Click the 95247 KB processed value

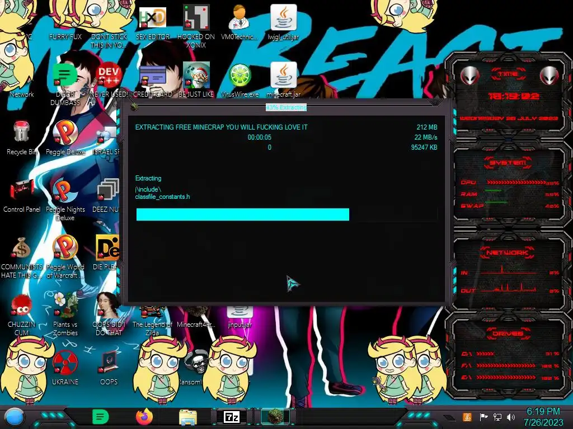[x=424, y=147]
